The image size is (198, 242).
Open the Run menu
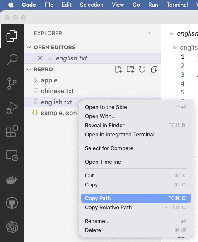pos(153,5)
